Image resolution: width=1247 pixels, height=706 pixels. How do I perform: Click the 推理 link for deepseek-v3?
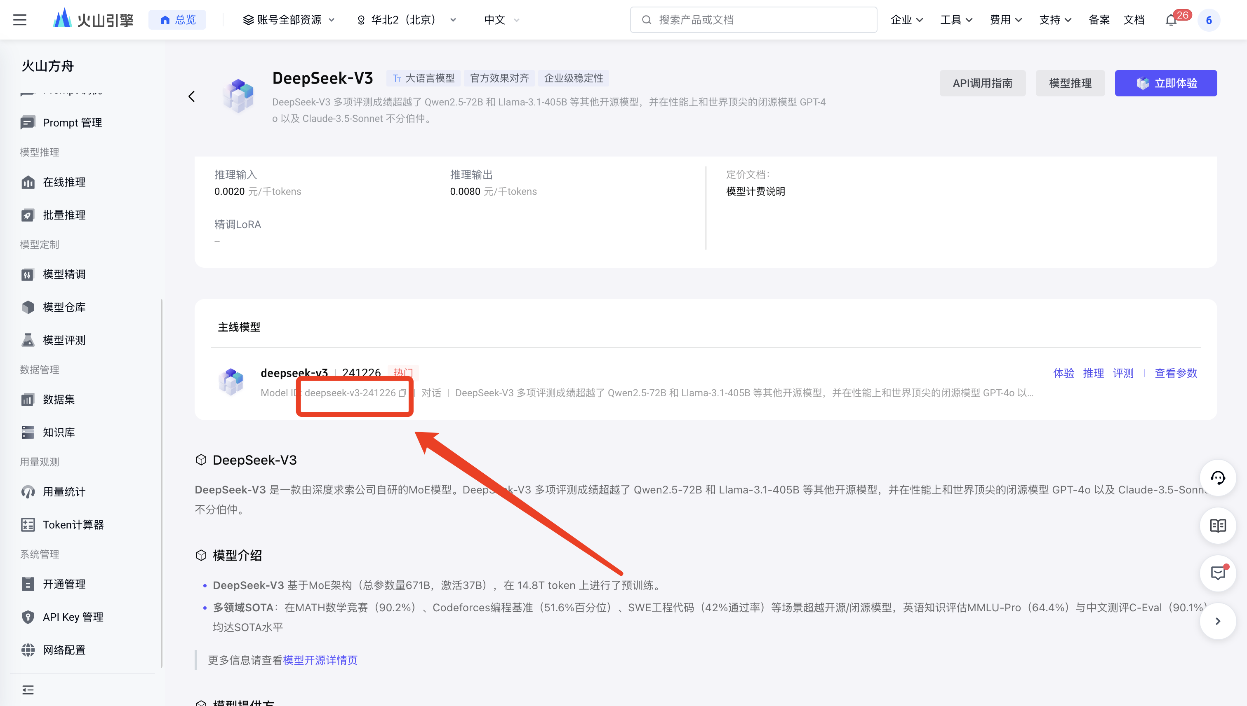pos(1093,373)
